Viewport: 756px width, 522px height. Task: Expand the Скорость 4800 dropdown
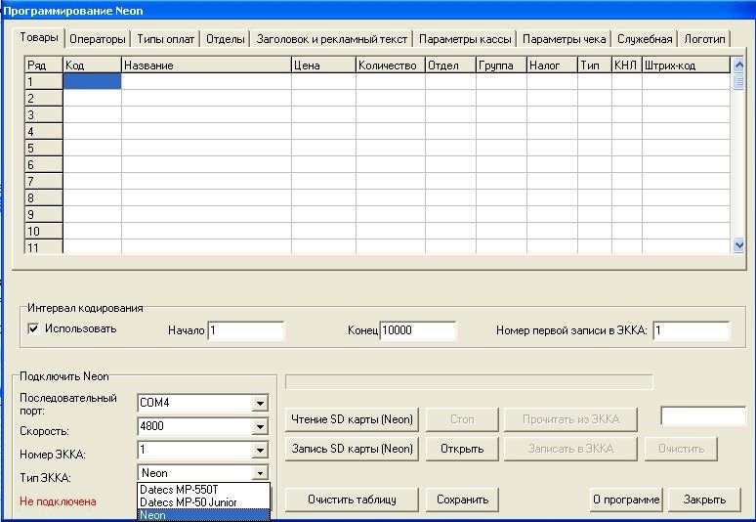click(260, 426)
